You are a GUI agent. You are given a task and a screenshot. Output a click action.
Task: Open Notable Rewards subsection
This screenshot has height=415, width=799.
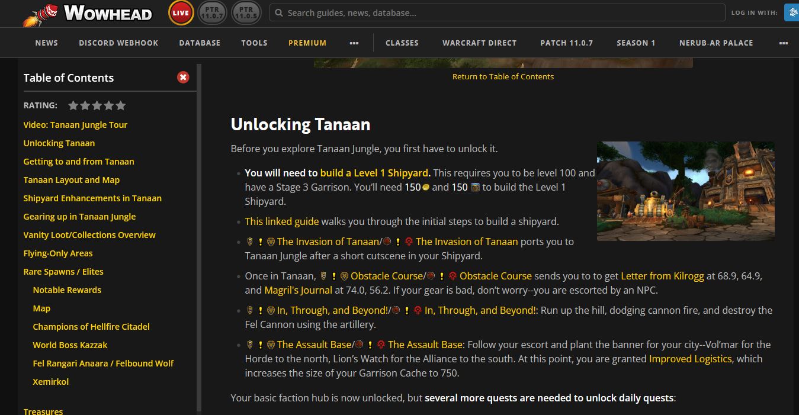67,290
